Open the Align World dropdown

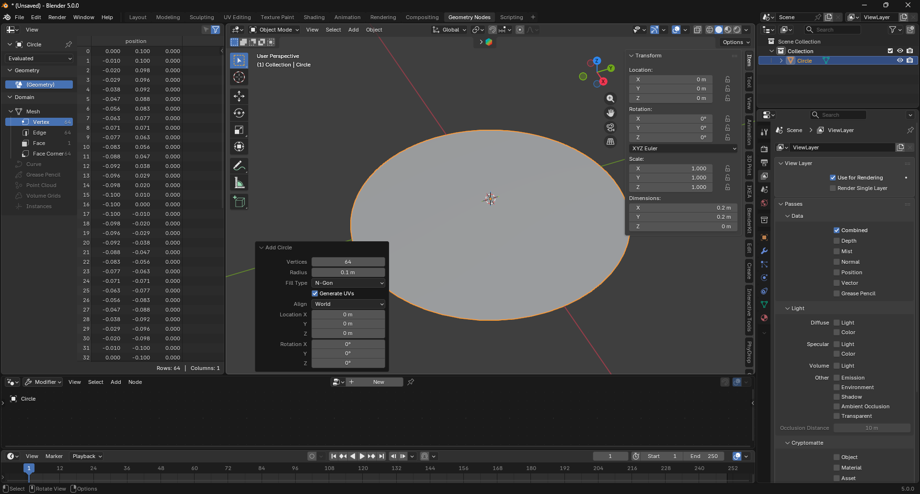click(x=348, y=304)
